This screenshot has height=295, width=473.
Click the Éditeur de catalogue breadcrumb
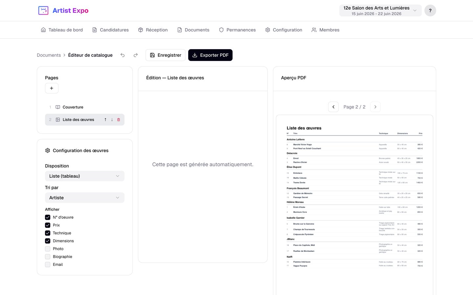click(90, 55)
